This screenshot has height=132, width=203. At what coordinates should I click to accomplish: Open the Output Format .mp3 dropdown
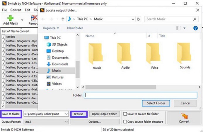(x=46, y=122)
